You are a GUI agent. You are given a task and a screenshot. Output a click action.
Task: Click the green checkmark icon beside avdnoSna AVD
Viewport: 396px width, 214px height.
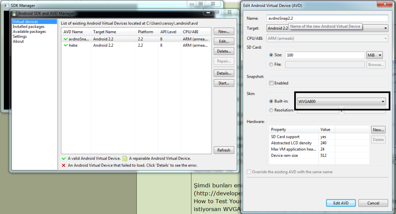[x=65, y=39]
